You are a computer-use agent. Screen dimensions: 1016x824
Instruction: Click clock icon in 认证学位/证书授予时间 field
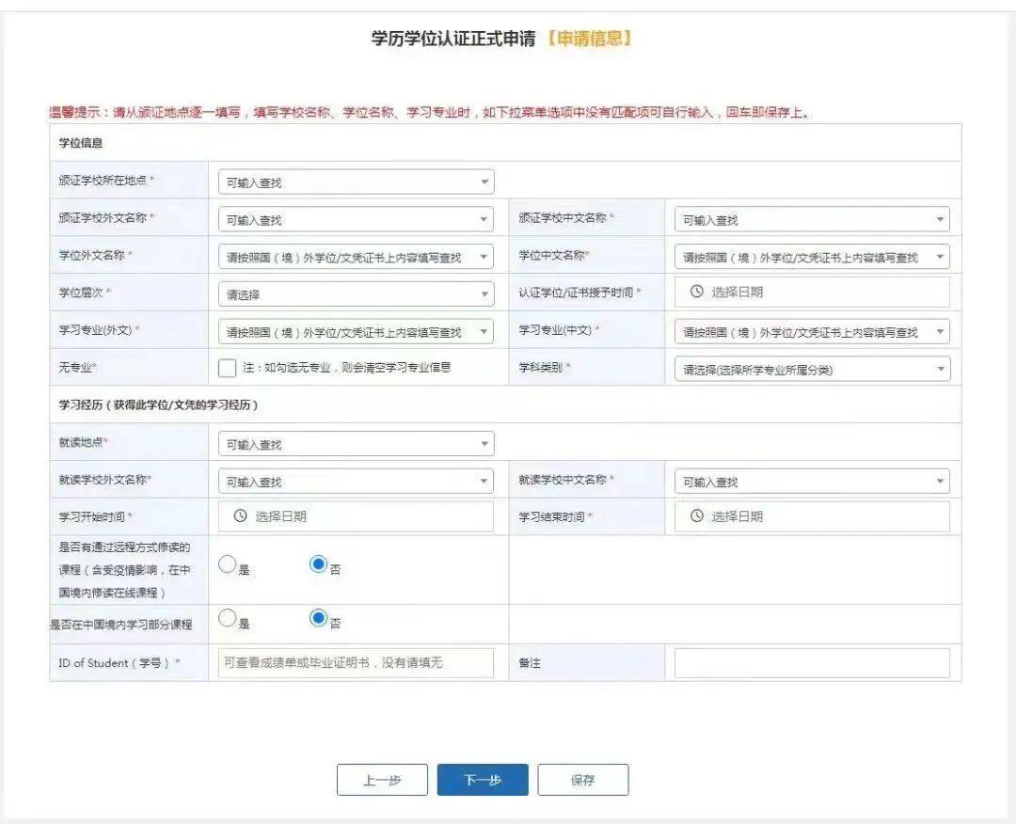696,293
